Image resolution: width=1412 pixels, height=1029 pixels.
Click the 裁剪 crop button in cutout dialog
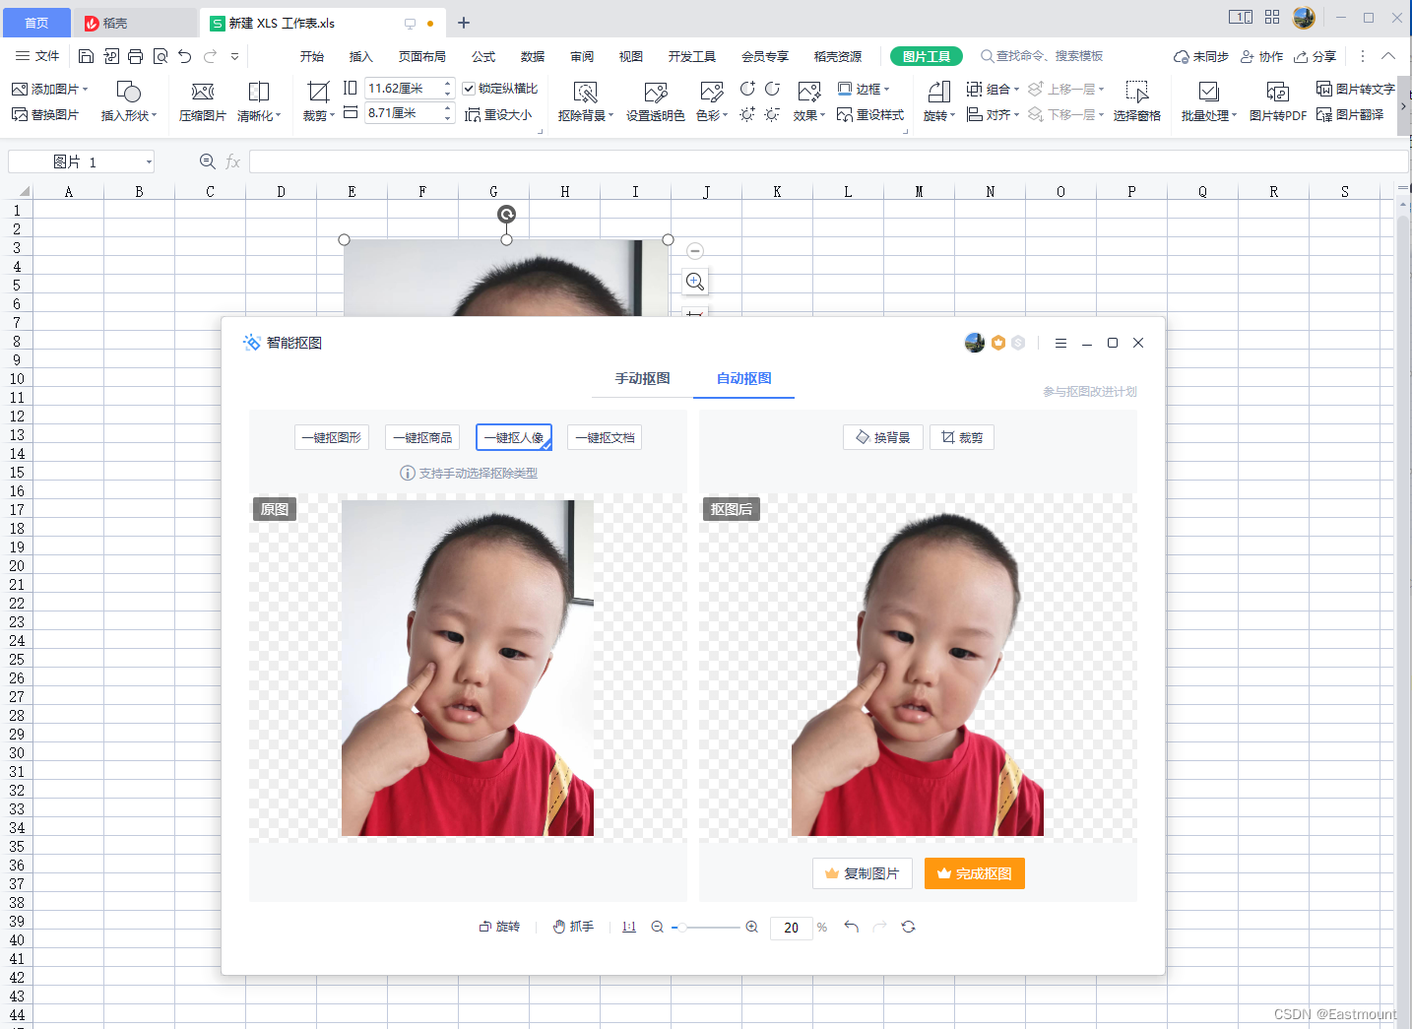(x=962, y=437)
